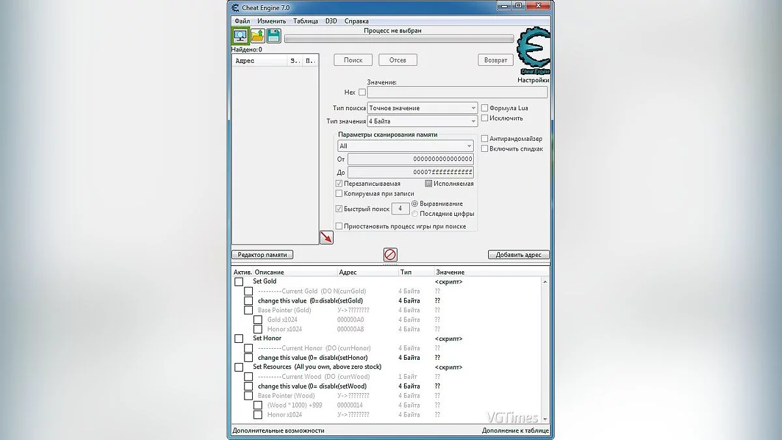This screenshot has height=440, width=782.
Task: Toggle the Перезаписываемая checkbox
Action: pyautogui.click(x=339, y=184)
